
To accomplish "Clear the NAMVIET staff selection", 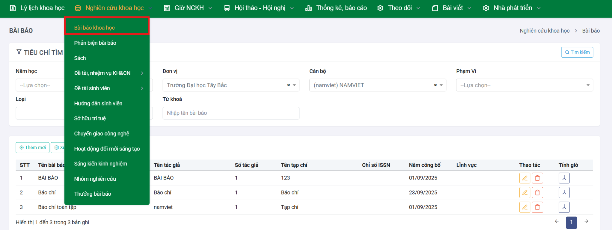I will pos(435,85).
